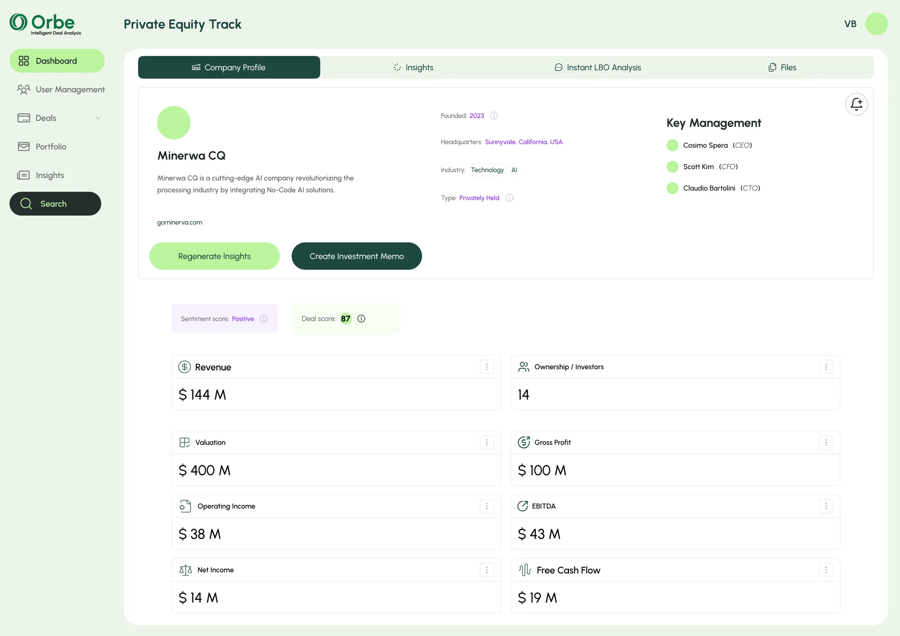The height and width of the screenshot is (636, 900).
Task: Click Cosimo Spera's avatar
Action: [x=673, y=145]
